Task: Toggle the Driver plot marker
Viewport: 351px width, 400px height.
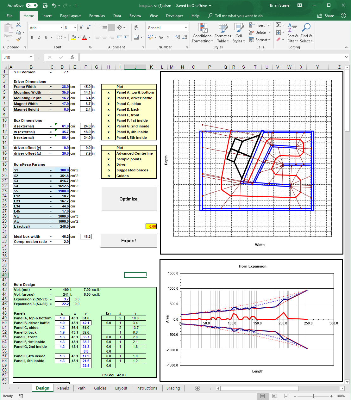Action: 109,164
